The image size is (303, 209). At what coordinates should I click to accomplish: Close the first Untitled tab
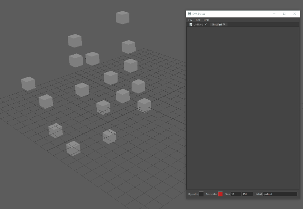[206, 24]
